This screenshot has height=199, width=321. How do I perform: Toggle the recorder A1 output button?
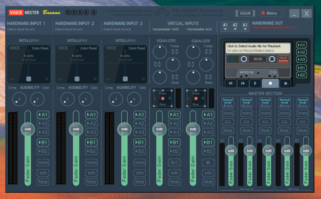(301, 45)
